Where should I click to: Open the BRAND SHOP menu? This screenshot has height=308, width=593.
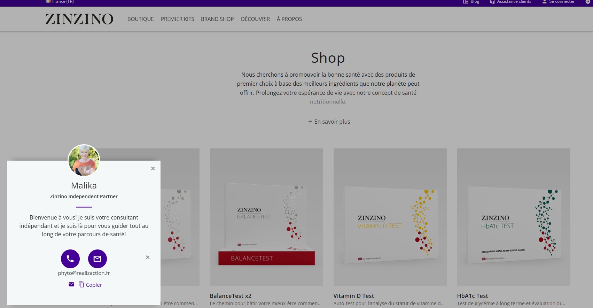[x=217, y=19]
